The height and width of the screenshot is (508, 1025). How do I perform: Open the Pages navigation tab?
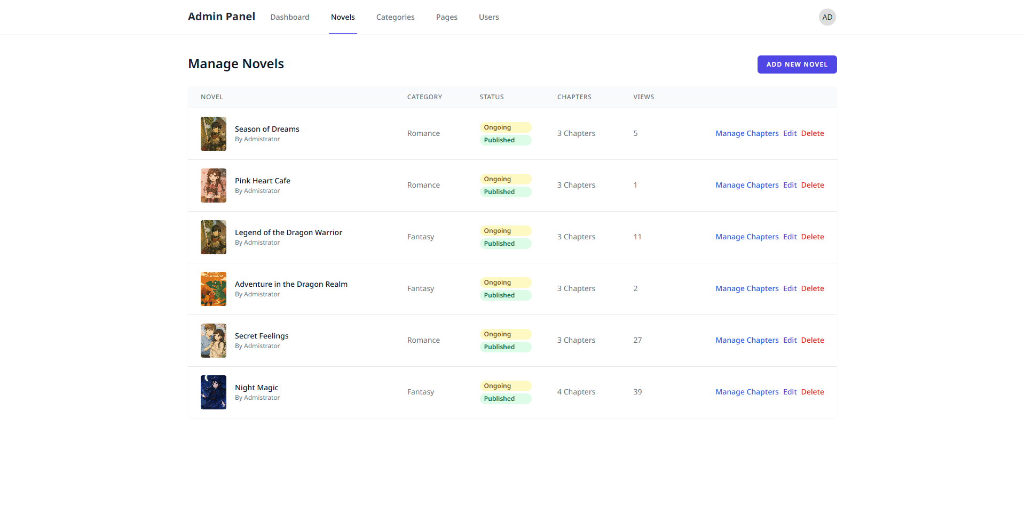pos(446,17)
